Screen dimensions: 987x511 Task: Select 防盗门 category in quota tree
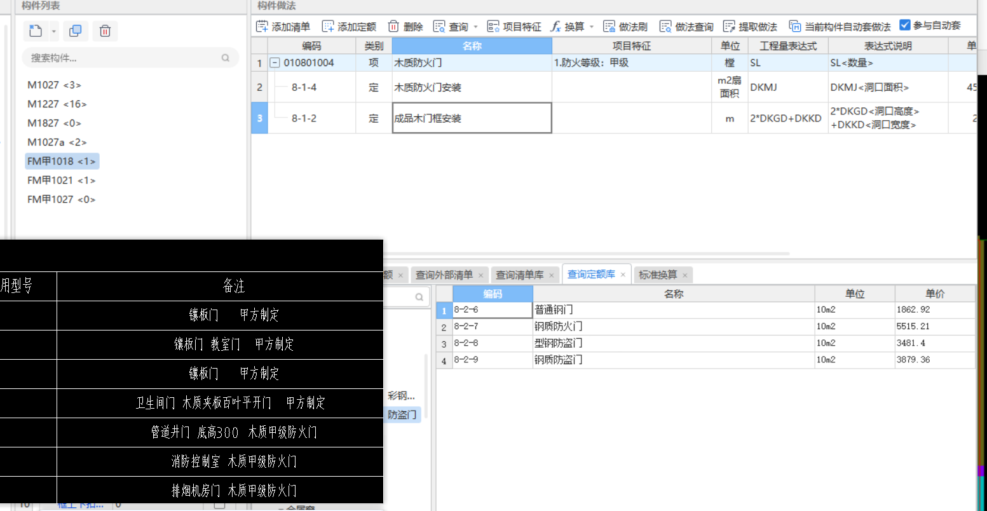(402, 414)
